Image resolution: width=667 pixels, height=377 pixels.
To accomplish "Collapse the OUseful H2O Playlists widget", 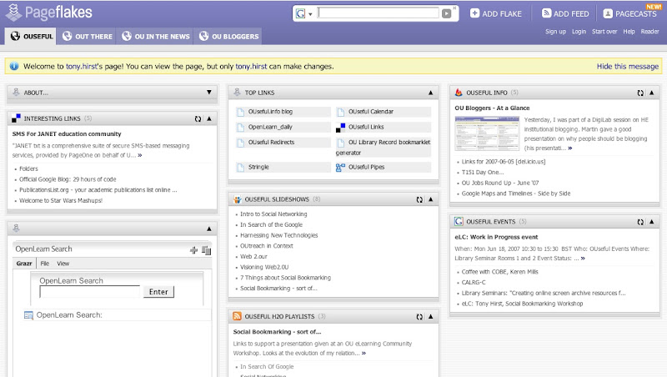I will [430, 317].
